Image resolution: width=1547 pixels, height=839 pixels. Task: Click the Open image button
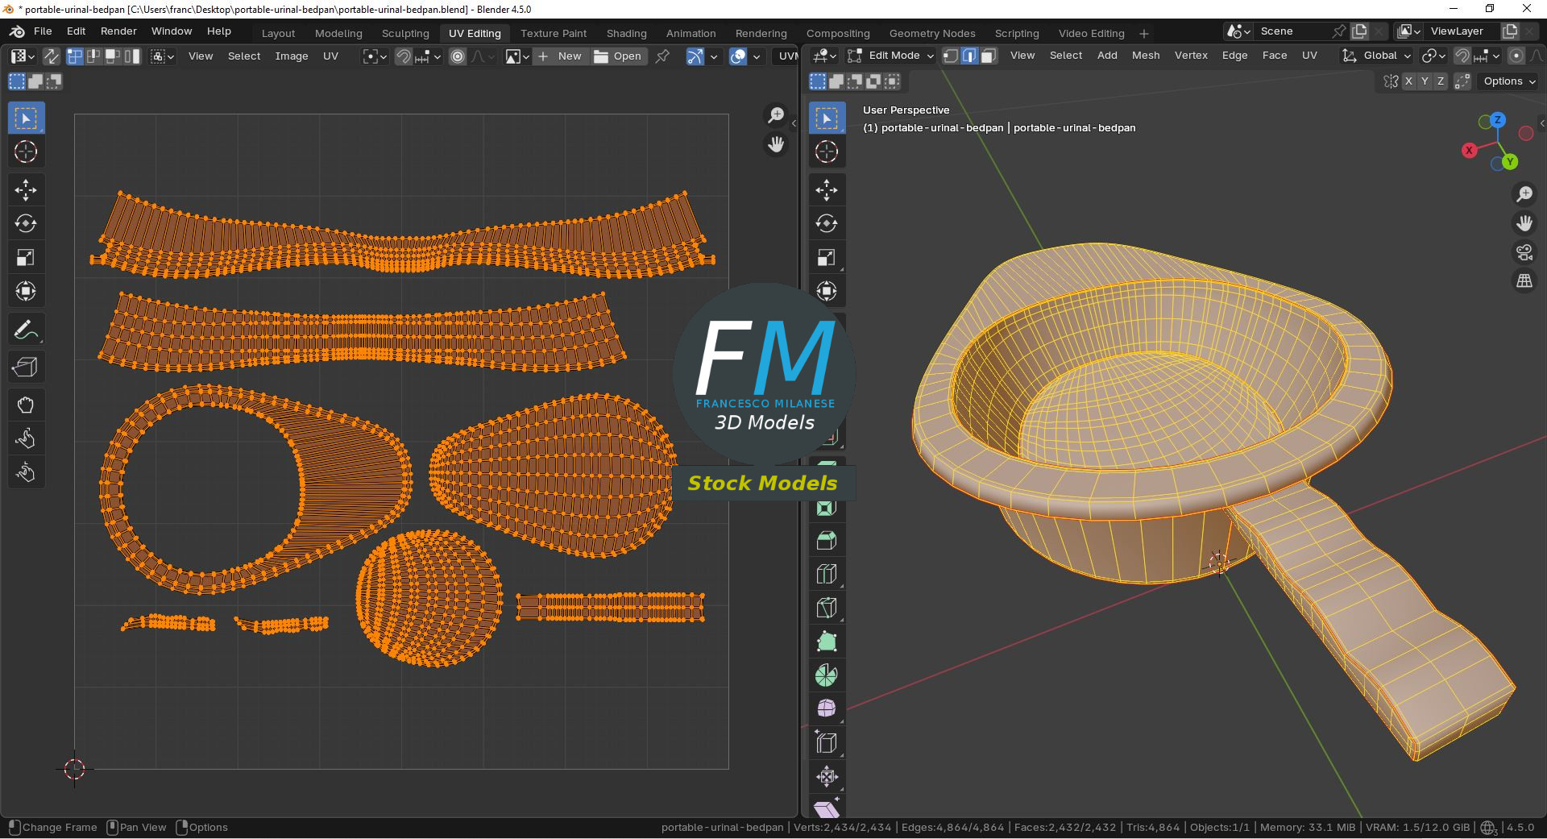(618, 56)
